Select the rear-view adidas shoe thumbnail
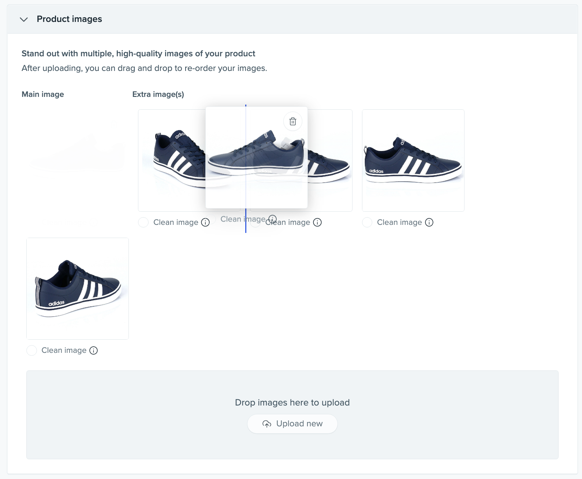This screenshot has height=479, width=582. 78,288
